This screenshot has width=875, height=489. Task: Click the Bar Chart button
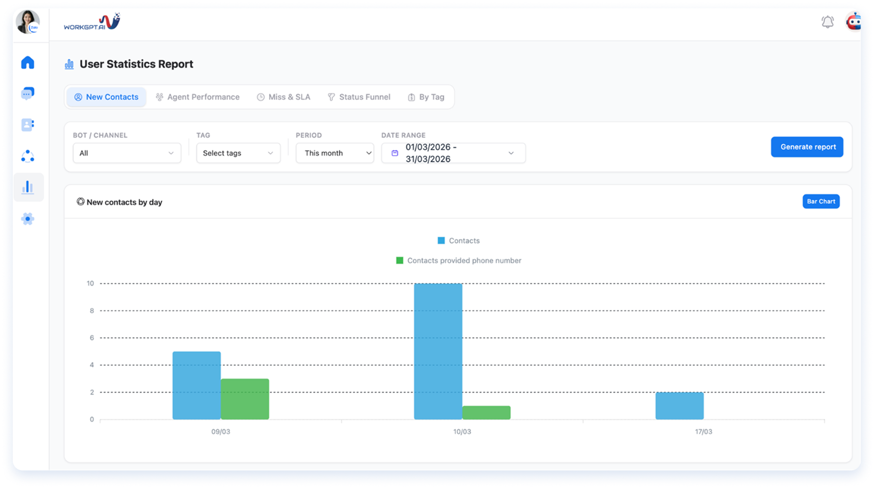pos(821,201)
